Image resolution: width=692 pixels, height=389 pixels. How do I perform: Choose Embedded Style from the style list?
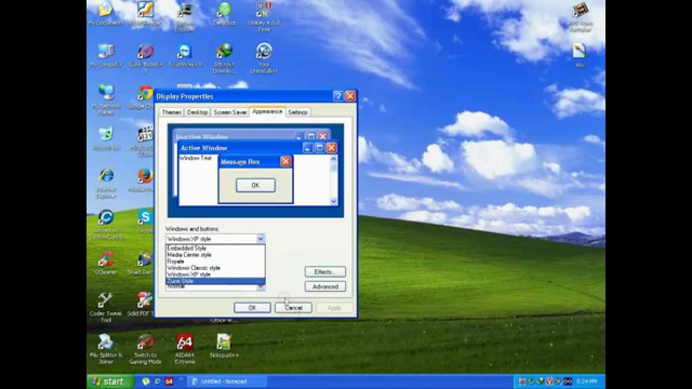pos(215,248)
